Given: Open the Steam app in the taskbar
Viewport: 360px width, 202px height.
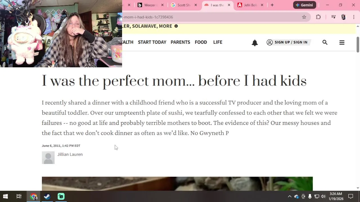Looking at the screenshot, I should 47,197.
